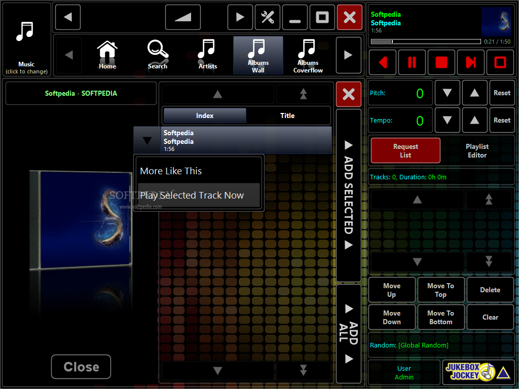Play previous track with red back arrow
Viewport: 519px width, 389px height.
[x=383, y=62]
